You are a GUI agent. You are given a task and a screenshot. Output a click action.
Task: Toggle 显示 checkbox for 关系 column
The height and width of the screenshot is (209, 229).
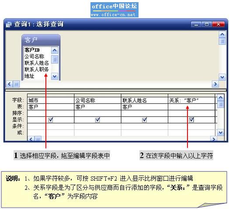pyautogui.click(x=191, y=120)
